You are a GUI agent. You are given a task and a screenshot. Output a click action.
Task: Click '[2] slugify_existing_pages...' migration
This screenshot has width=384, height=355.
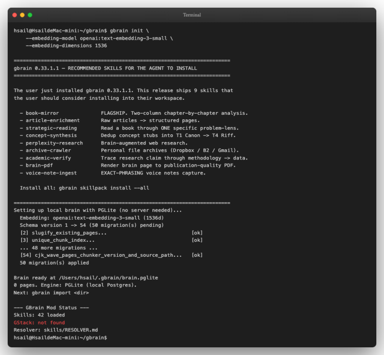point(63,233)
